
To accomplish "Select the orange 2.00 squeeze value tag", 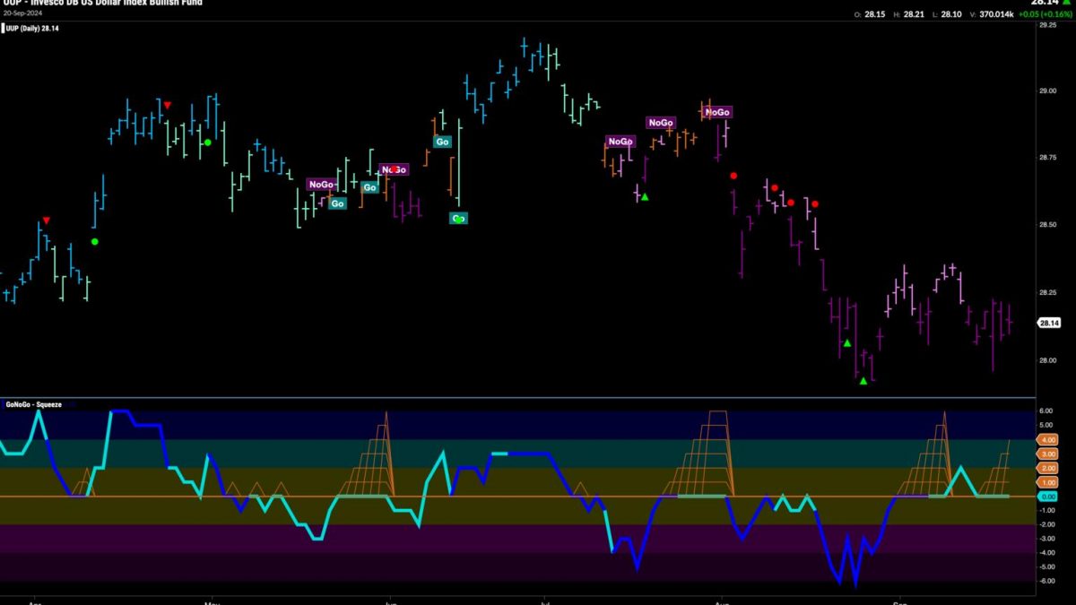I will coord(1048,469).
